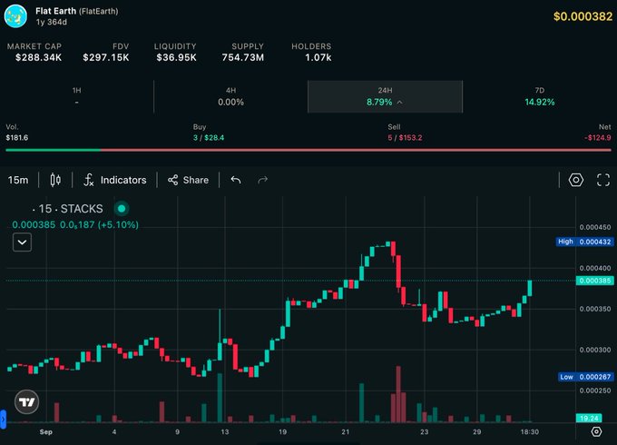Open chart settings hexagon icon in toolbar

coord(575,180)
